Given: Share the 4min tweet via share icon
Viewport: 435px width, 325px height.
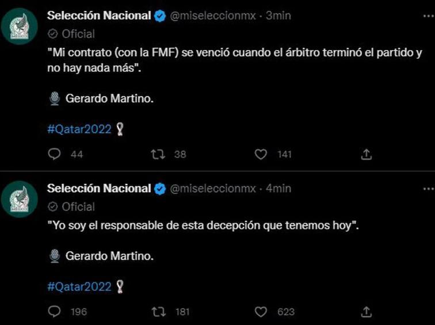Looking at the screenshot, I should pyautogui.click(x=367, y=312).
